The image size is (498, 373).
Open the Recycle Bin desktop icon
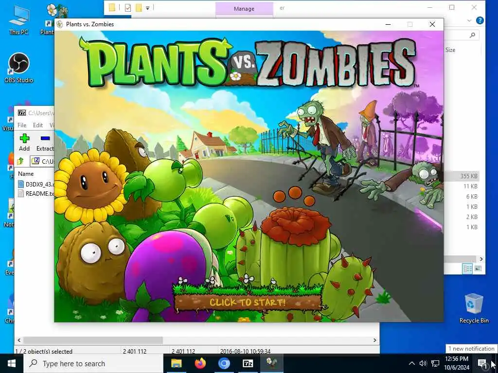coord(474,308)
